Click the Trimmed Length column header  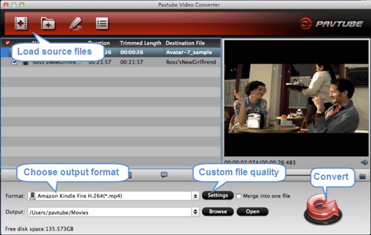tap(140, 43)
